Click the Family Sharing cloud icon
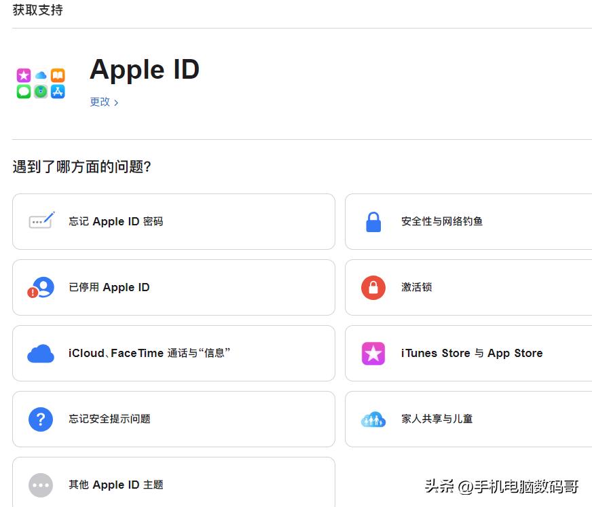The height and width of the screenshot is (507, 592). (373, 419)
